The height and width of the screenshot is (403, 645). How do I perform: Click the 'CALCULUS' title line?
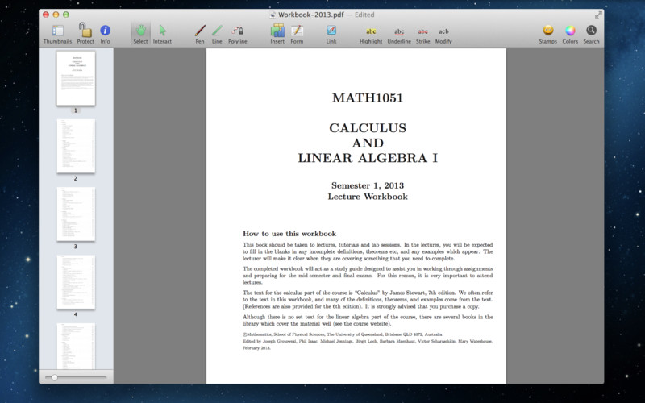tap(368, 128)
